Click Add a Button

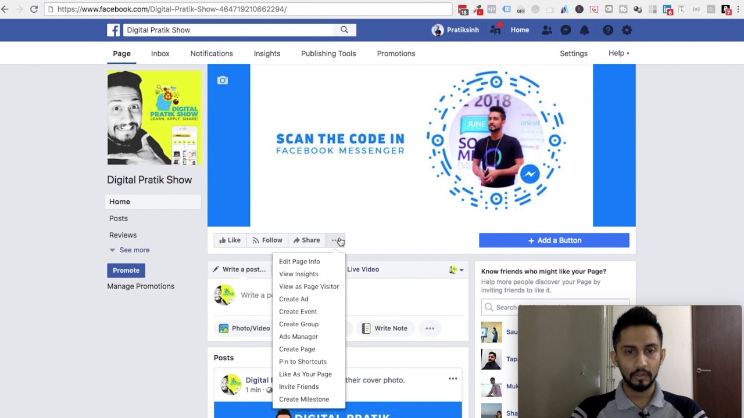click(x=554, y=240)
